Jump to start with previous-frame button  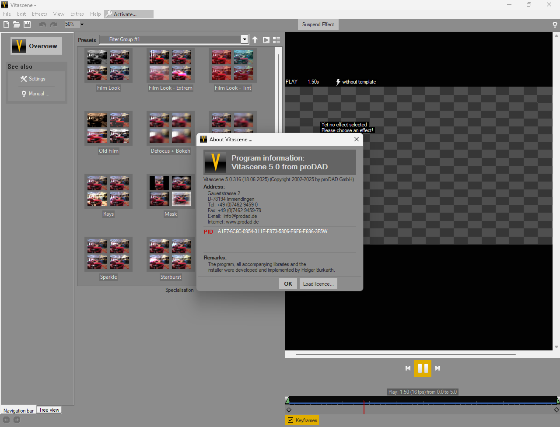[408, 368]
